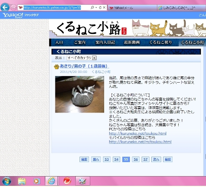Click the Yahoo favicon in the address bar
Viewport: 206px width, 187px height.
21,8
